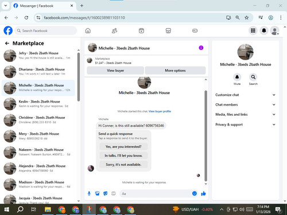
Task: Open conversation information purple icon
Action: pos(201,48)
